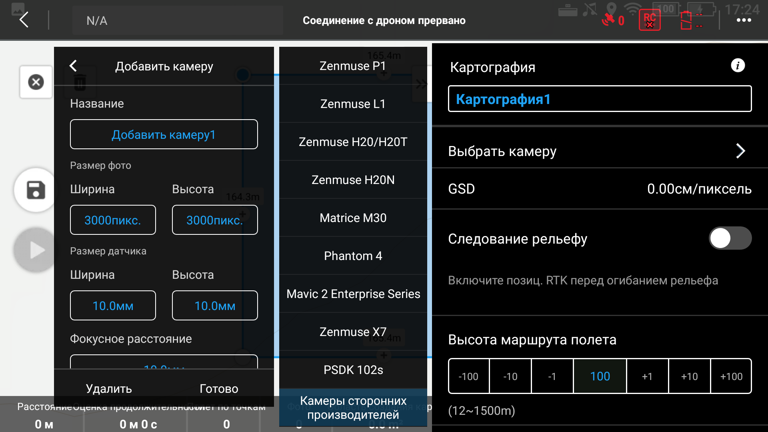The width and height of the screenshot is (768, 432).
Task: Tap altitude value 100 field
Action: click(x=600, y=376)
